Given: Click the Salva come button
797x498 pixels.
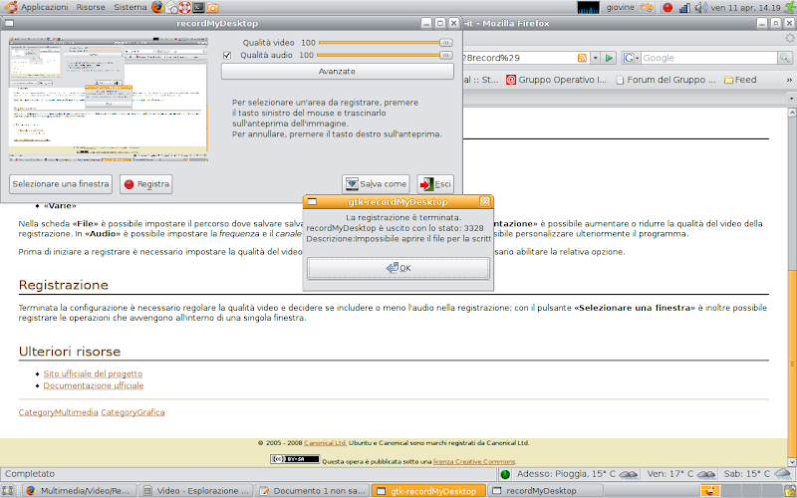Looking at the screenshot, I should 377,184.
